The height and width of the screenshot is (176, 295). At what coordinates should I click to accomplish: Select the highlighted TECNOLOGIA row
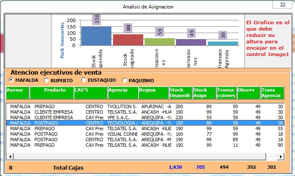tap(145, 123)
